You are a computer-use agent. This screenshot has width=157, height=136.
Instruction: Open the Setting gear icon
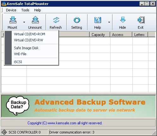[77, 20]
